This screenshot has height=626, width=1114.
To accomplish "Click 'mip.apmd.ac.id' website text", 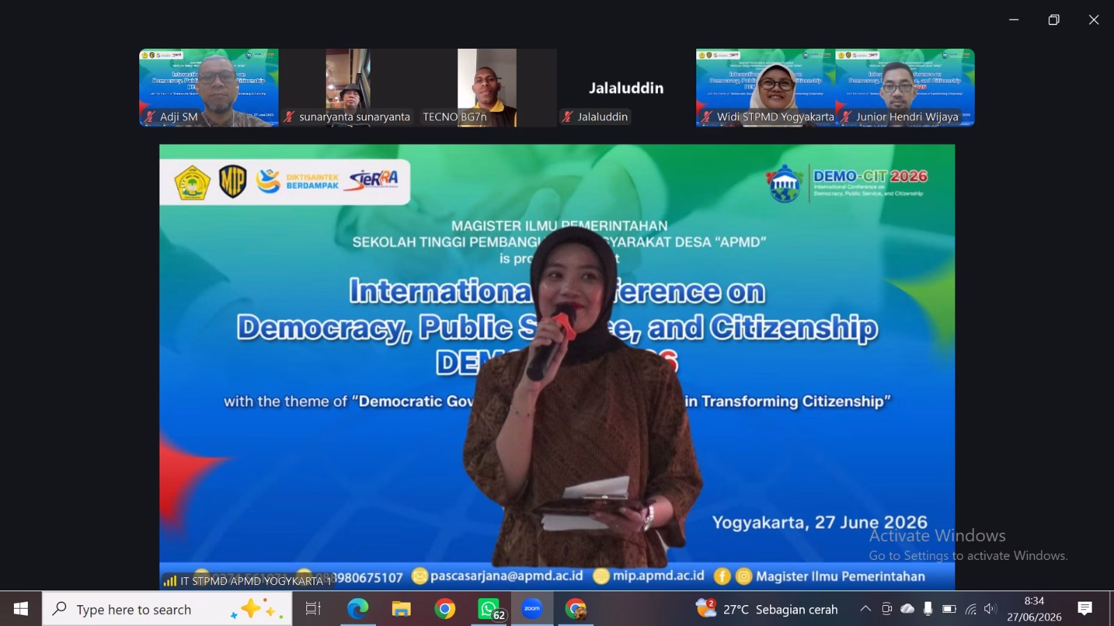I will click(659, 576).
